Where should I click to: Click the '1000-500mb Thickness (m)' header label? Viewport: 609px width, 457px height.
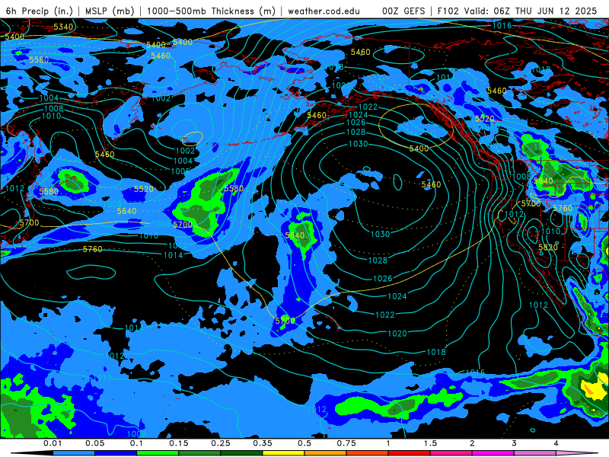click(x=211, y=11)
